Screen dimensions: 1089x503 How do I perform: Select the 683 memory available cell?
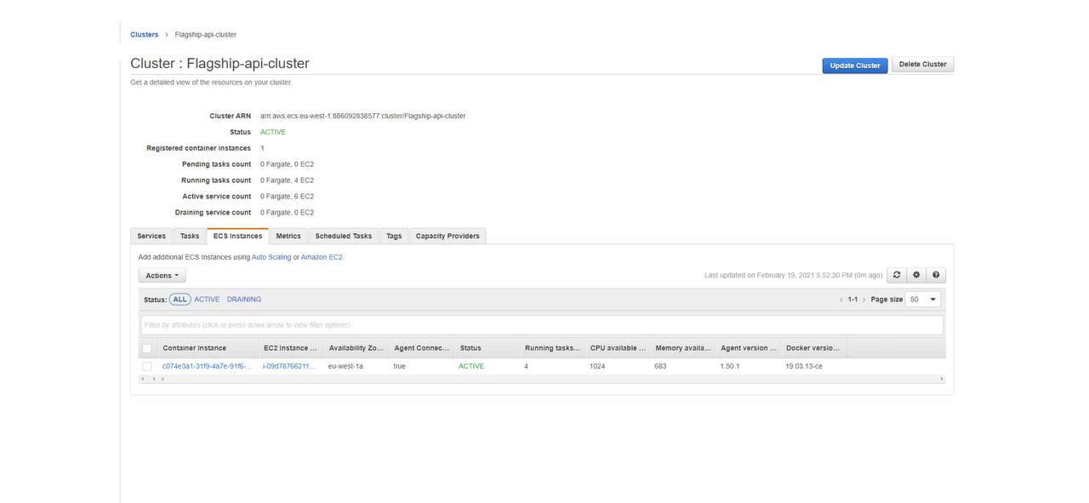click(x=661, y=366)
